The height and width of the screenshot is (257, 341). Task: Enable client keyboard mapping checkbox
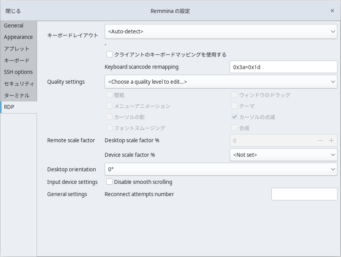pyautogui.click(x=109, y=54)
